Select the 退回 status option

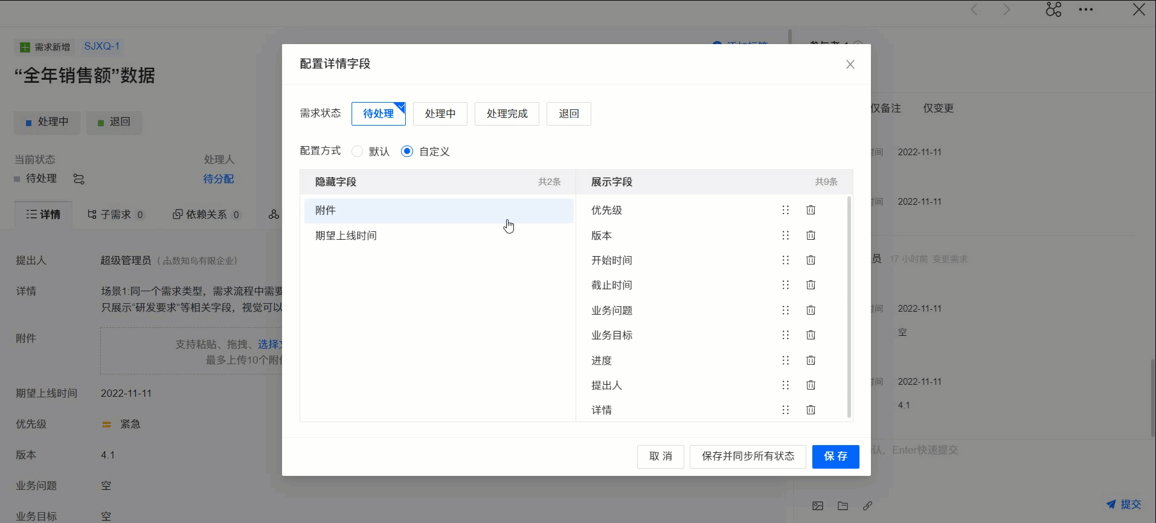(568, 114)
